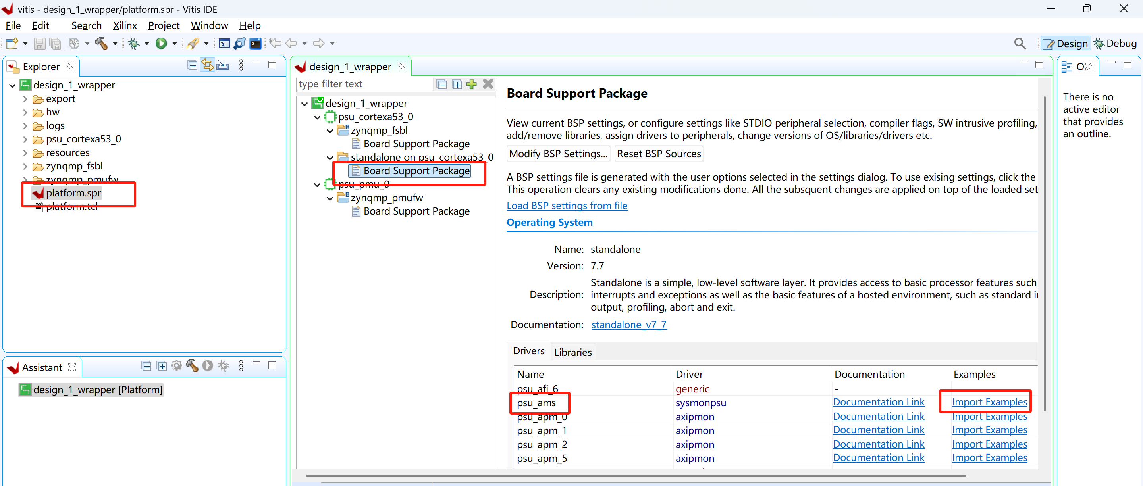
Task: Toggle Link with Editor in Explorer
Action: point(207,65)
